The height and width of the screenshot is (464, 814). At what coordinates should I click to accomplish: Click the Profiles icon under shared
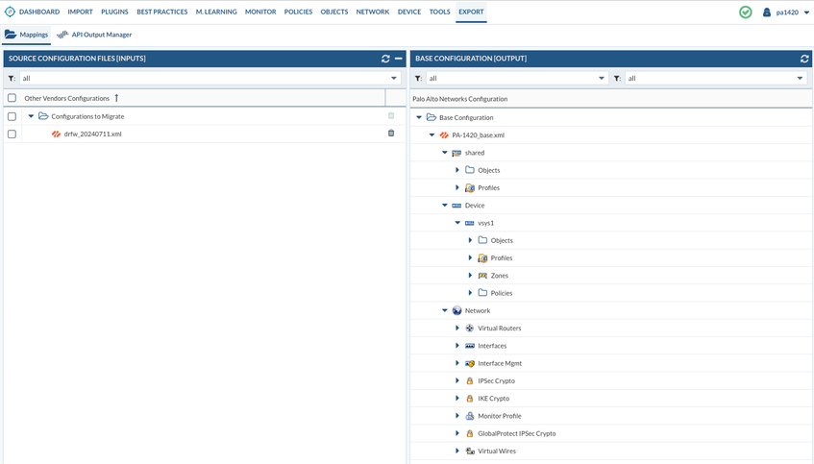tap(470, 188)
